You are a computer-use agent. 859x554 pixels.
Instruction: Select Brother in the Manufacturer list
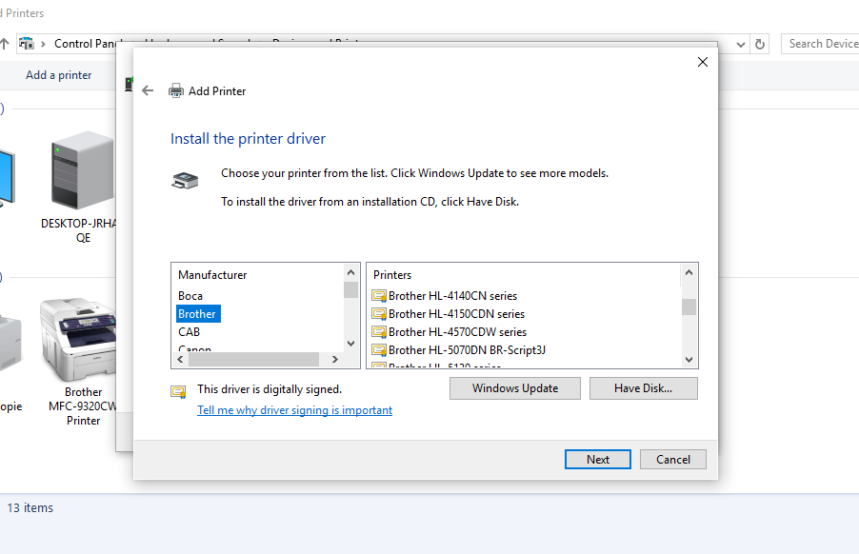pos(198,314)
